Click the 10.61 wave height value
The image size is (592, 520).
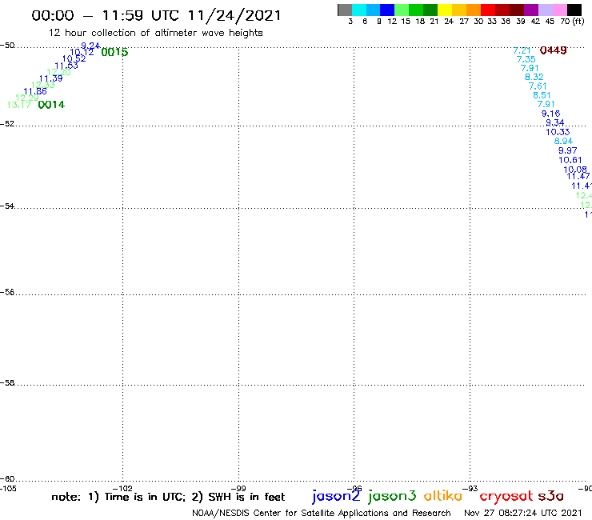click(x=570, y=160)
